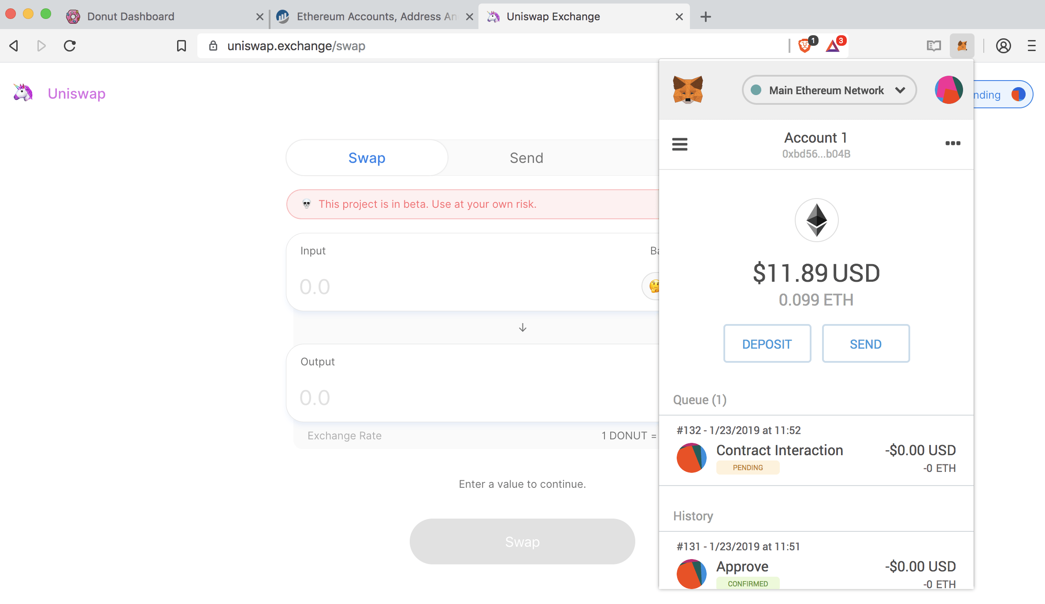The image size is (1045, 604).
Task: Open the Approve transaction in History
Action: (x=816, y=566)
